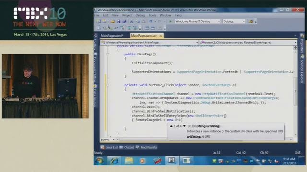Click the icon right of Debug dropdown

pos(251,21)
